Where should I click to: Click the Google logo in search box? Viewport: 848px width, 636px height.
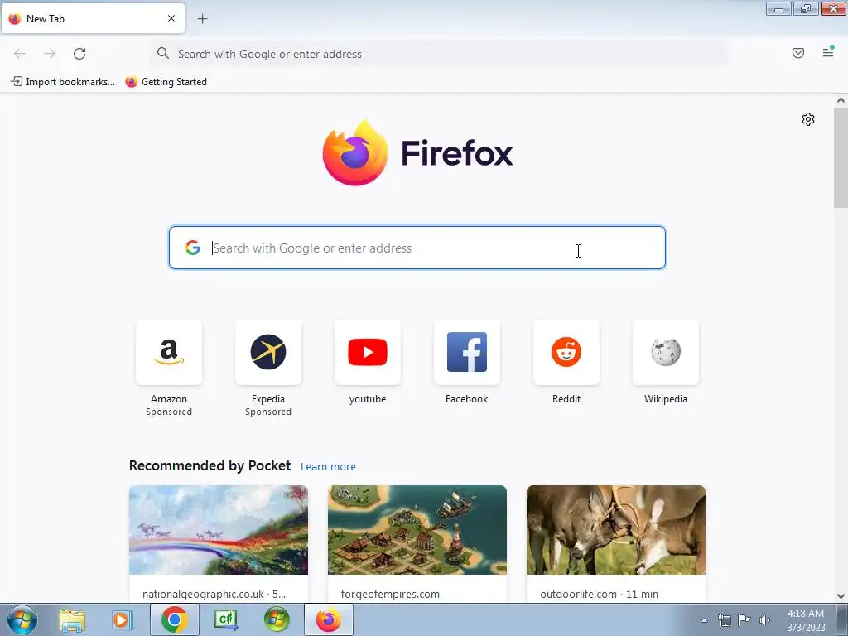[192, 248]
